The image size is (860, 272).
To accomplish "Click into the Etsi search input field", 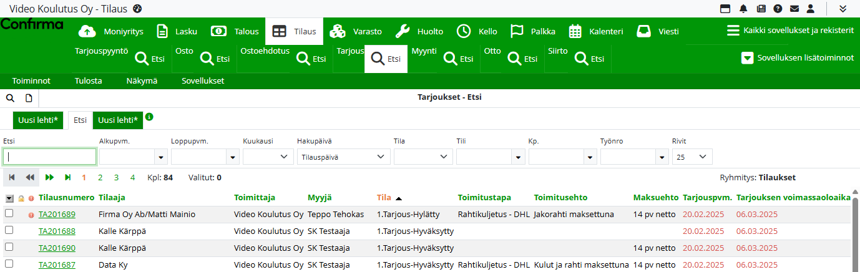I will pos(50,157).
